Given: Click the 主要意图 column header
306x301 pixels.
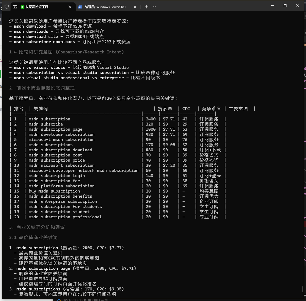Looking at the screenshot, I should pos(238,109).
